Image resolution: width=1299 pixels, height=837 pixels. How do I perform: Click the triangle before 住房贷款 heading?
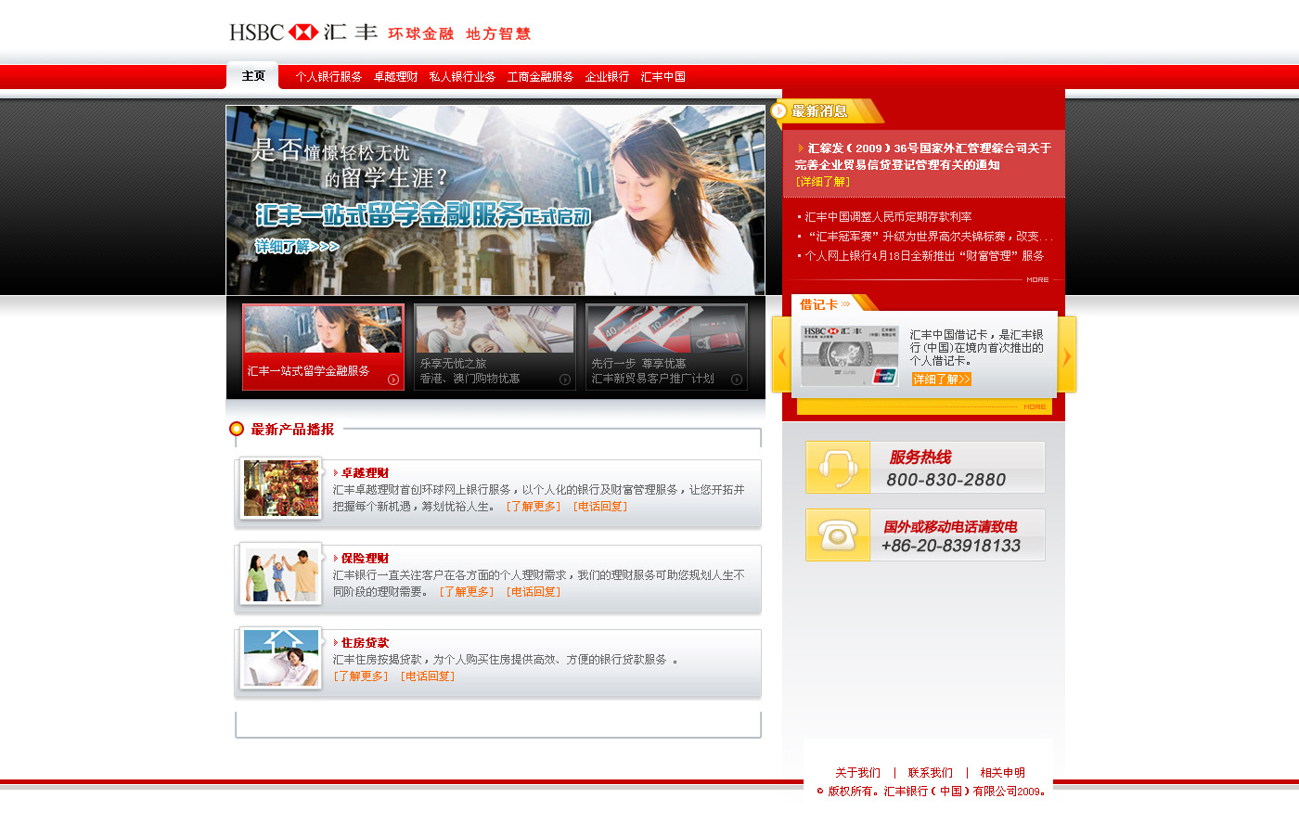[x=336, y=643]
